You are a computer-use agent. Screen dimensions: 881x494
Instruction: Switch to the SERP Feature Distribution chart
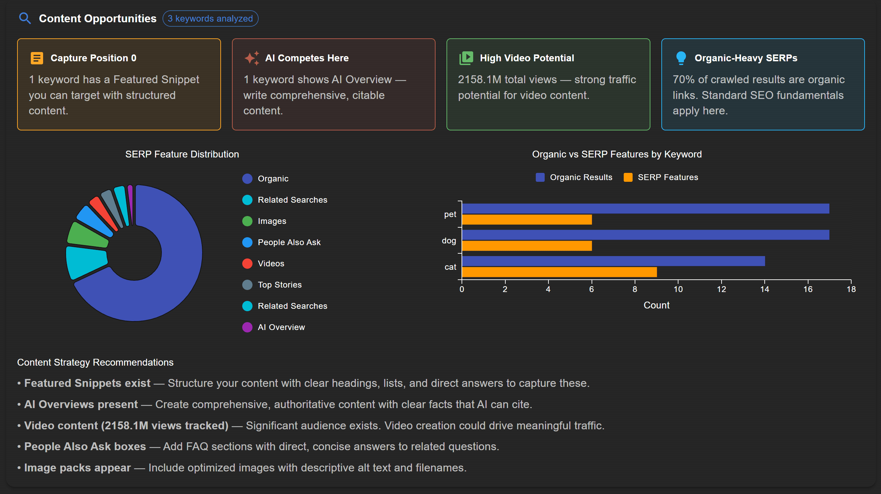pyautogui.click(x=182, y=154)
